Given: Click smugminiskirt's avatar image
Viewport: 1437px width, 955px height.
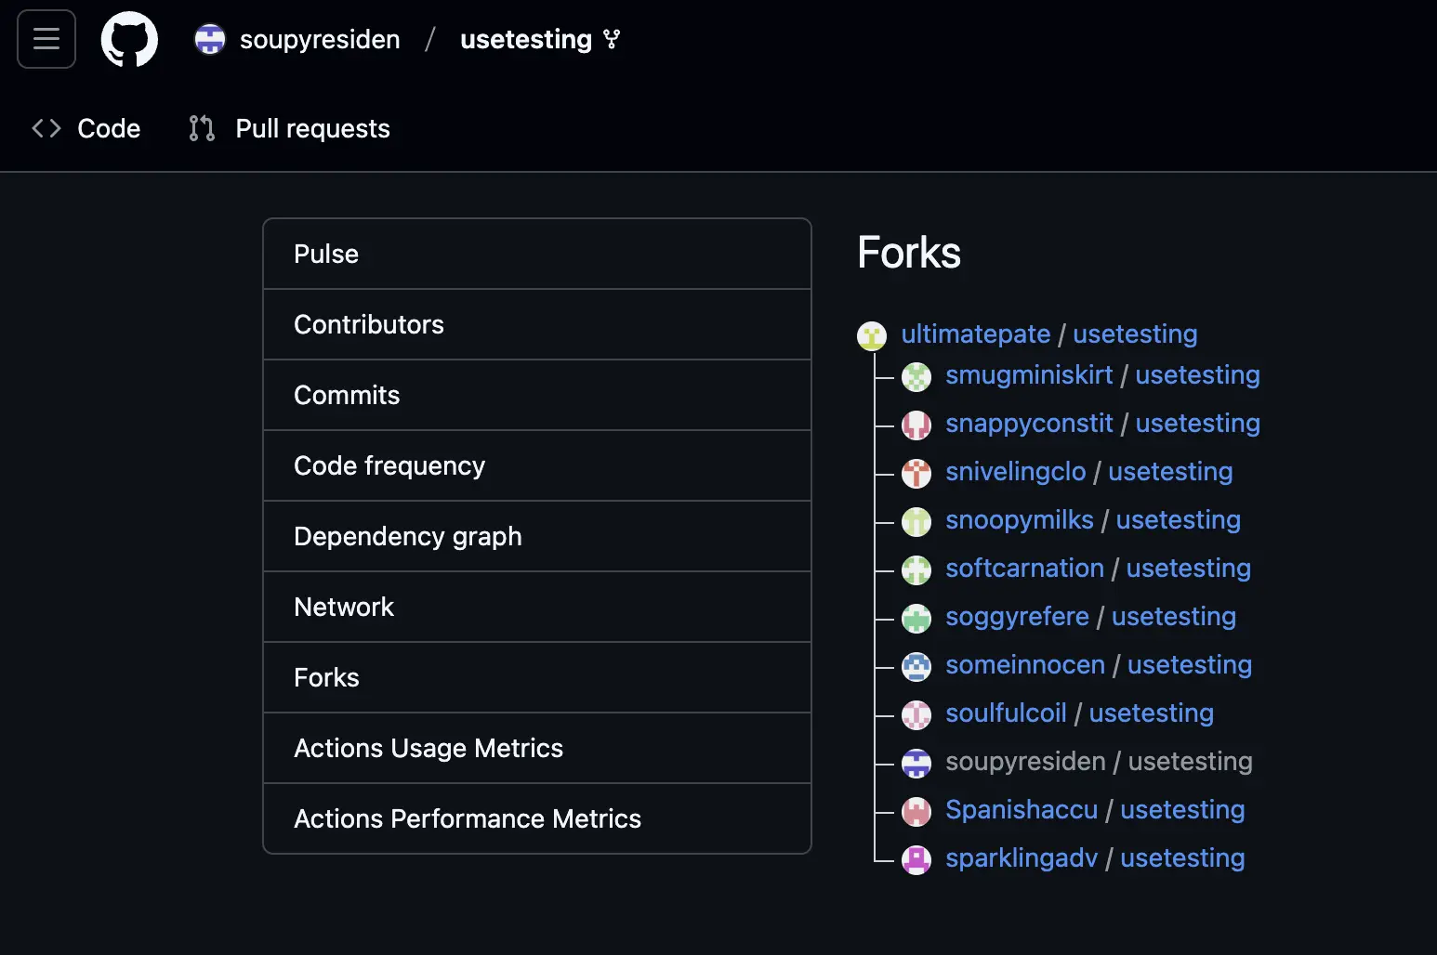Looking at the screenshot, I should coord(916,377).
